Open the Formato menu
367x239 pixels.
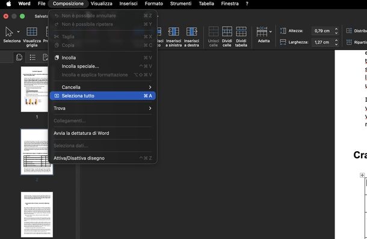click(154, 4)
